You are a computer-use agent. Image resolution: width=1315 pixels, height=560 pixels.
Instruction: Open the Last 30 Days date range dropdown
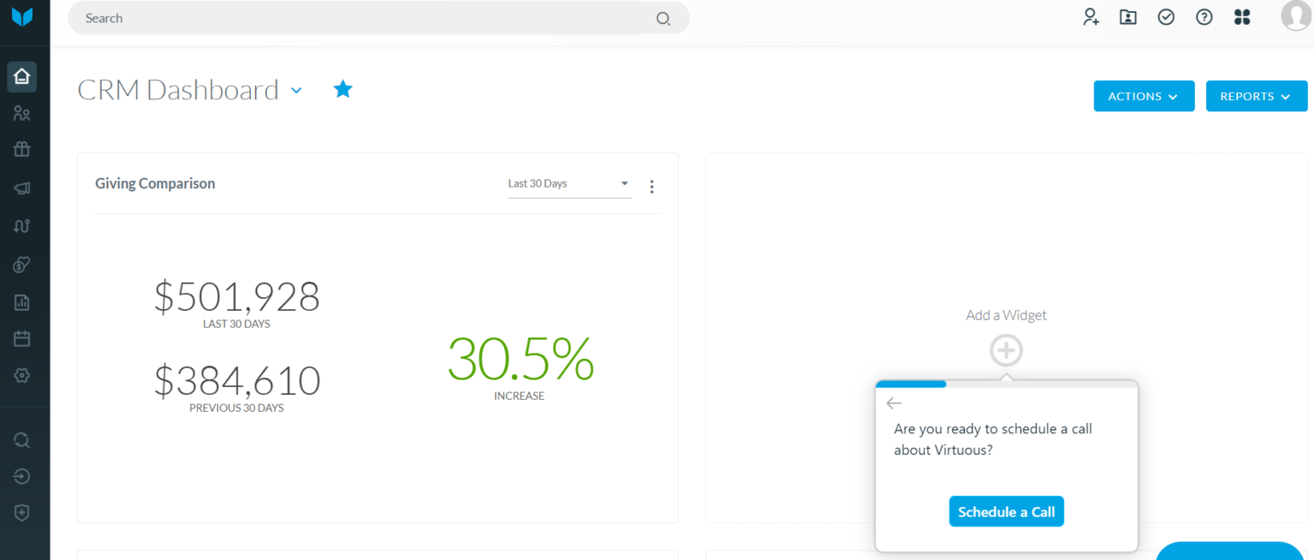pos(568,183)
